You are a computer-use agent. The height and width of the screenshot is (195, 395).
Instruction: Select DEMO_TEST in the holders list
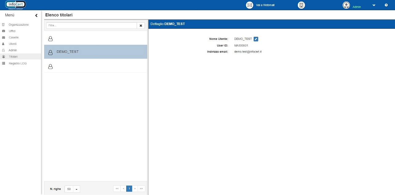coord(95,52)
